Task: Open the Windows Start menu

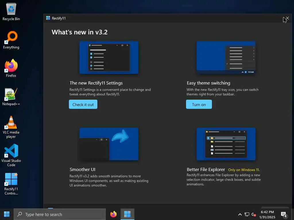Action: click(7, 214)
